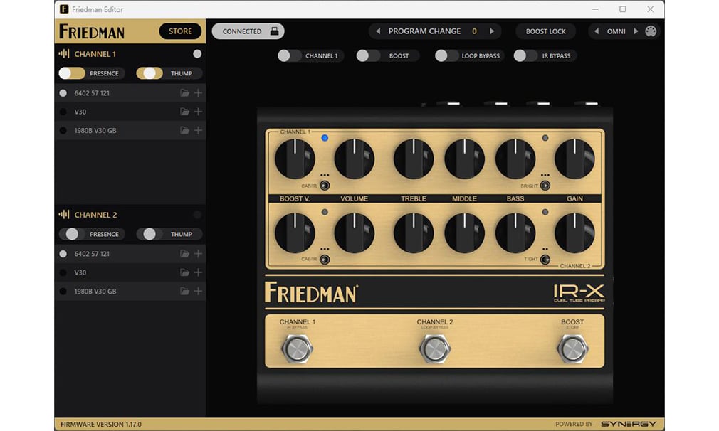This screenshot has width=719, height=431.
Task: Click the MIDI connector icon next to OMNI
Action: 650,31
